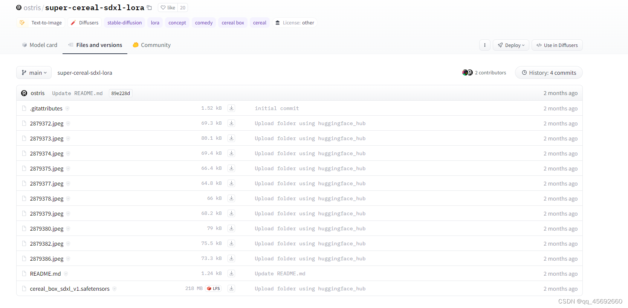Click the security scan icon beside .gitattributes

point(67,109)
